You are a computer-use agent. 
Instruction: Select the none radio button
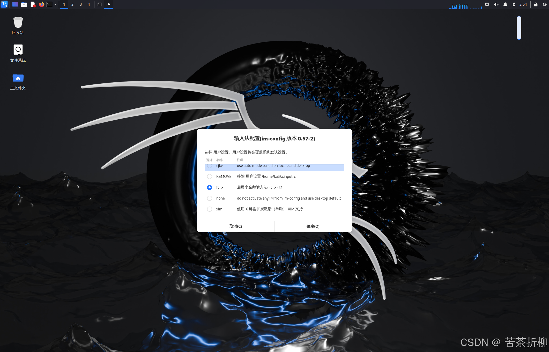tap(210, 198)
